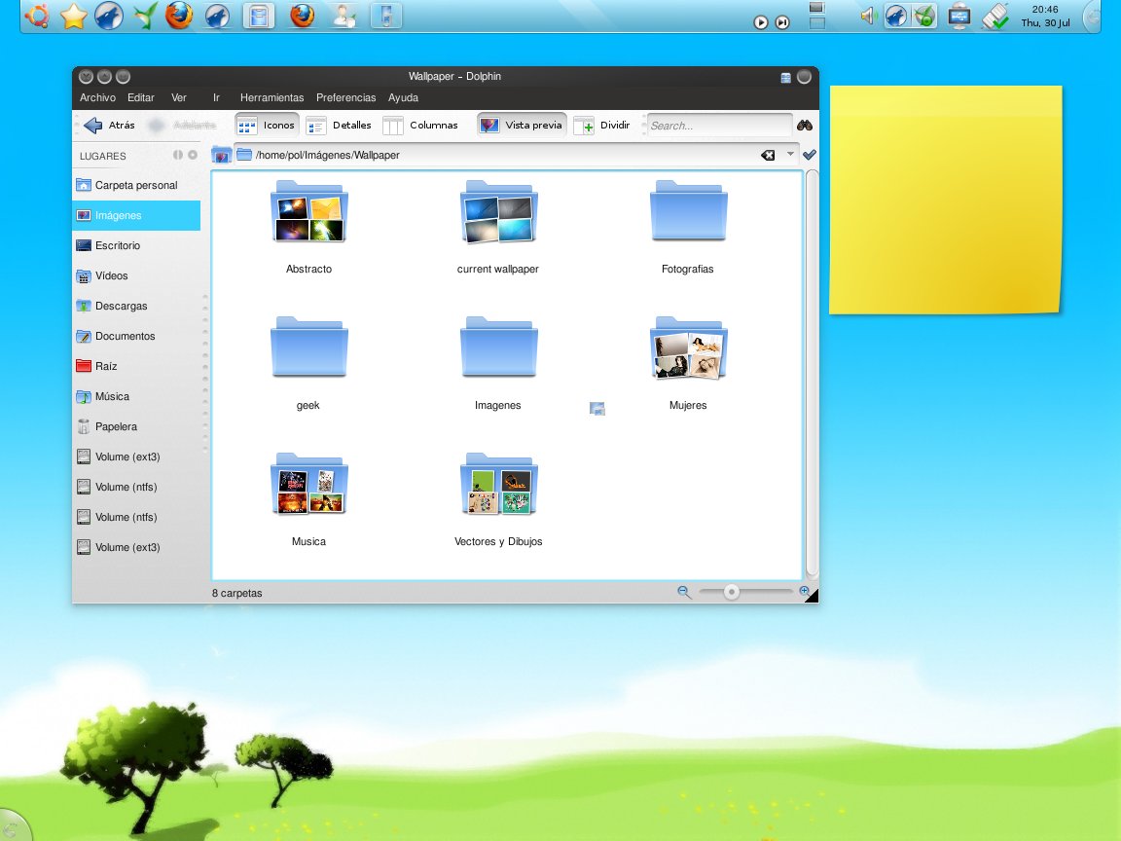
Task: Click the zoom in magnifier icon
Action: coord(805,591)
